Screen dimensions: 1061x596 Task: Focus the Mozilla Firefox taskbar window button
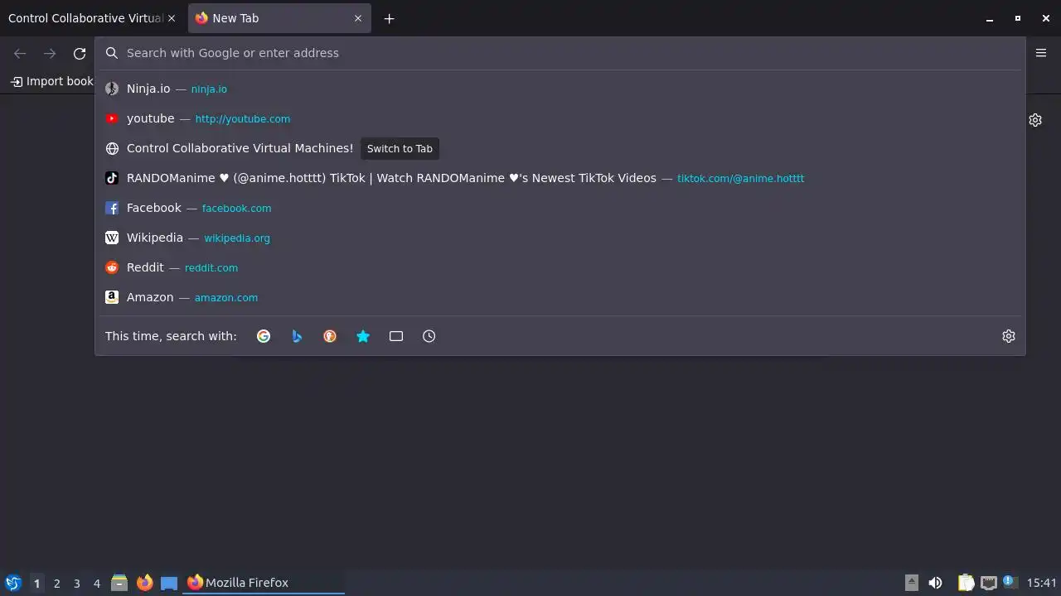tap(264, 583)
